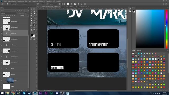The height and width of the screenshot is (95, 169).
Task: Select the Hand tool
Action: tap(31, 30)
